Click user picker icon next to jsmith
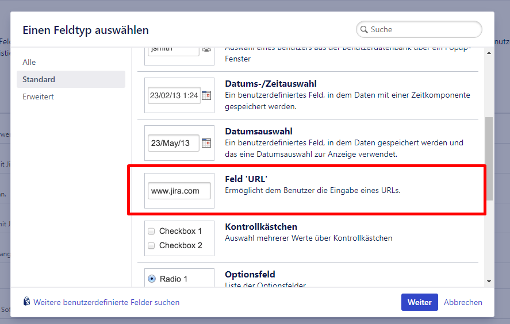This screenshot has height=324, width=510. click(x=206, y=49)
